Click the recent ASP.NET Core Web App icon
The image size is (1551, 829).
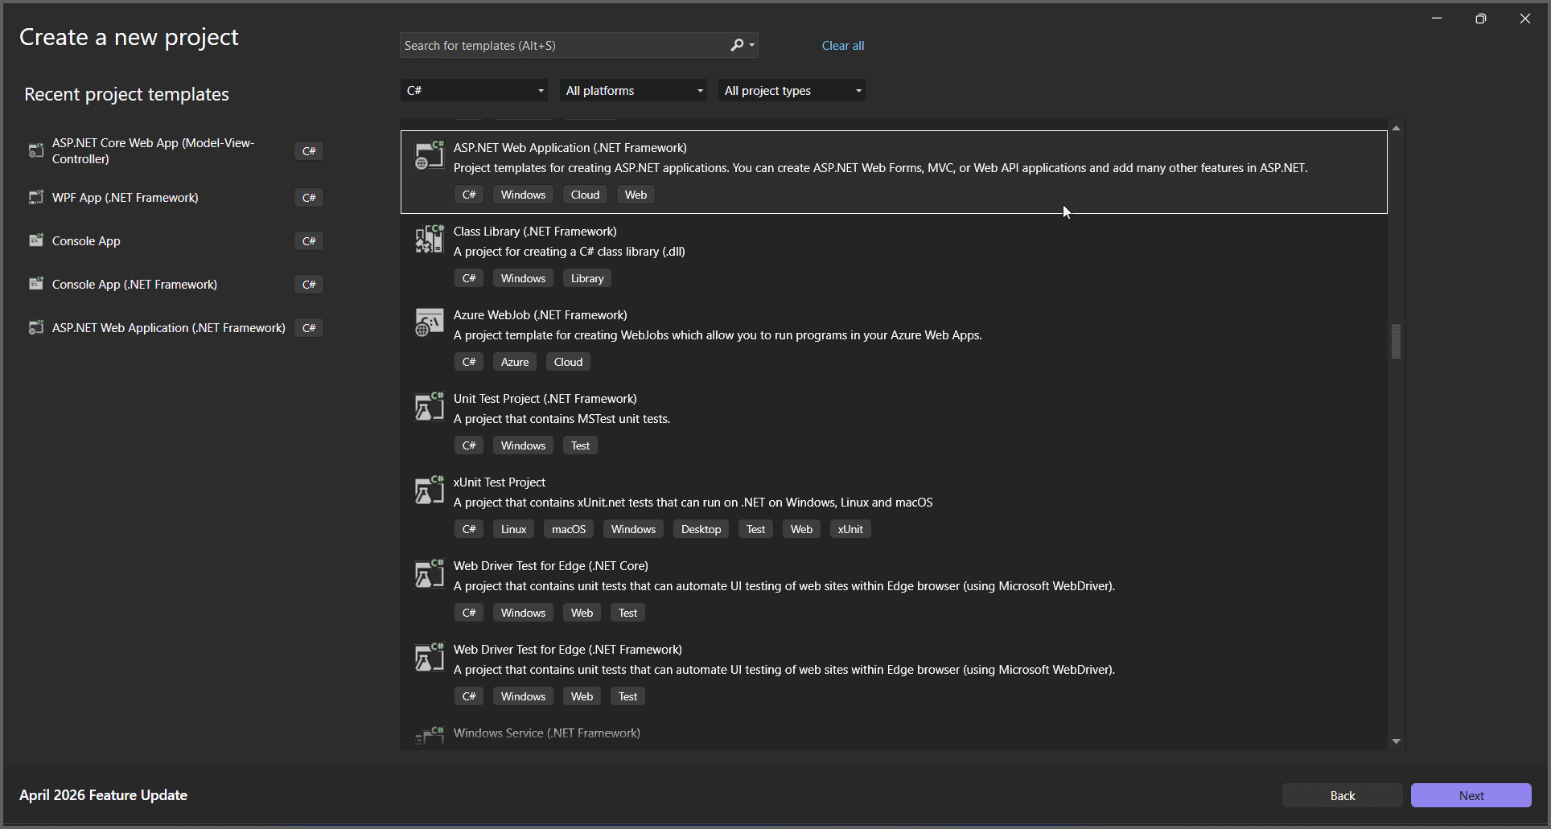[35, 150]
